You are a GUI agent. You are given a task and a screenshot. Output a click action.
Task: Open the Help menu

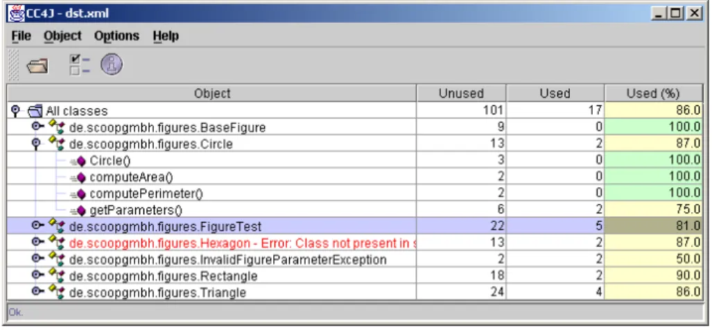coord(166,36)
